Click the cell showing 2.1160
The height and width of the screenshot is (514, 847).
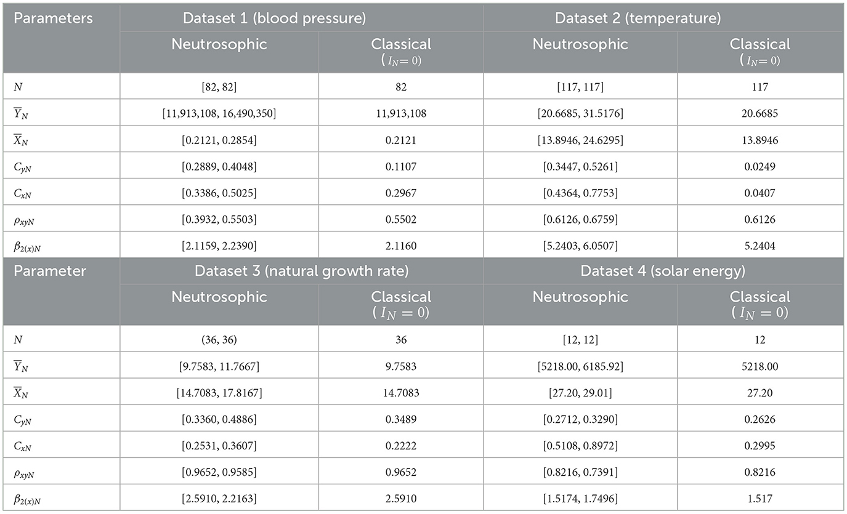click(401, 245)
